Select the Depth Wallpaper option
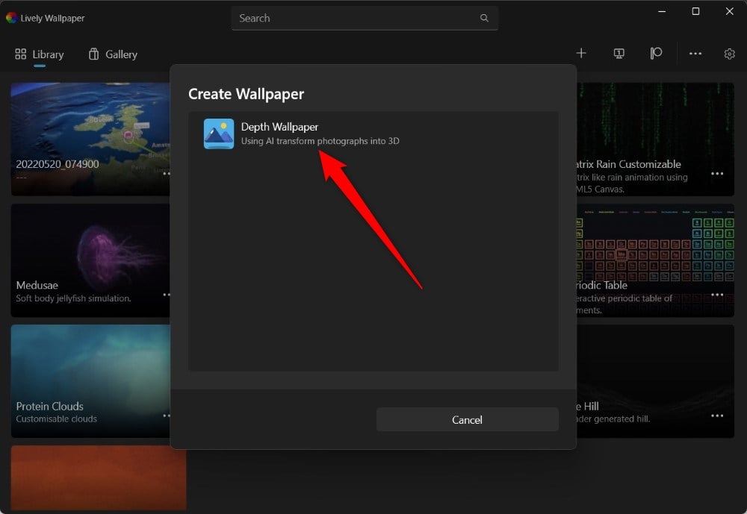The image size is (747, 514). coord(373,134)
